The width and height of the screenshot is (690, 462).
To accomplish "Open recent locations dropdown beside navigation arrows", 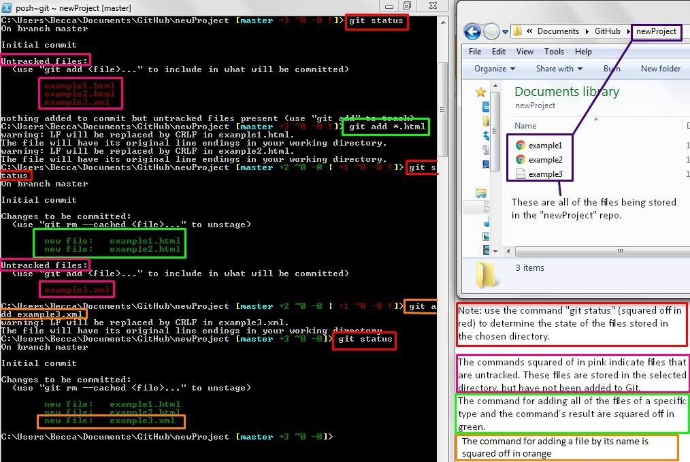I will pyautogui.click(x=504, y=31).
